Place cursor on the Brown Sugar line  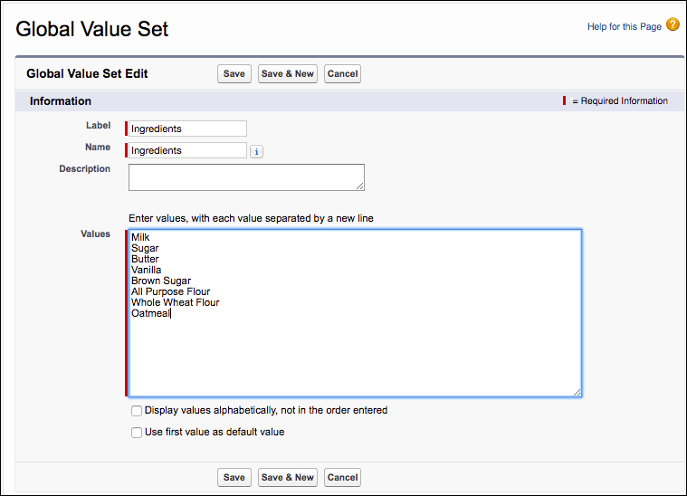161,281
